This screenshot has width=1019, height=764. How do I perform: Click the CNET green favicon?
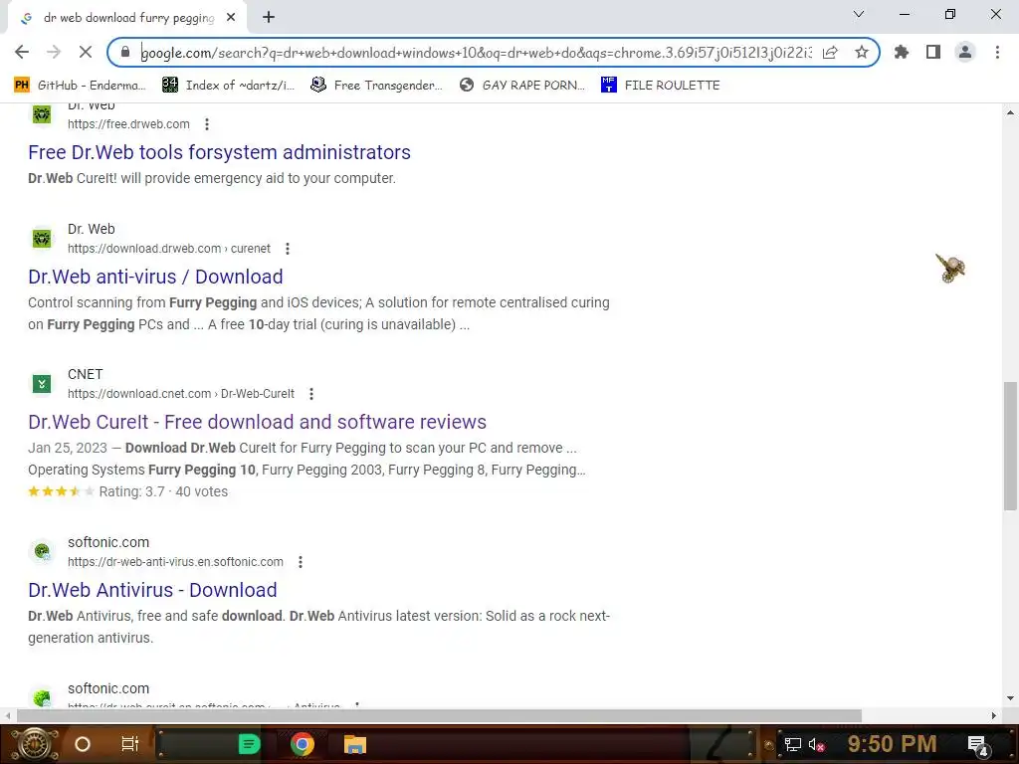[x=42, y=384]
